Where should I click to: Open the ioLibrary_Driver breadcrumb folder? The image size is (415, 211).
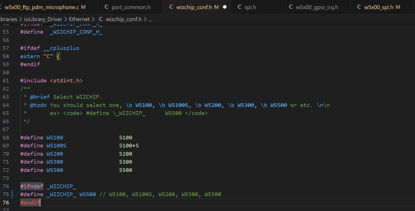(43, 19)
